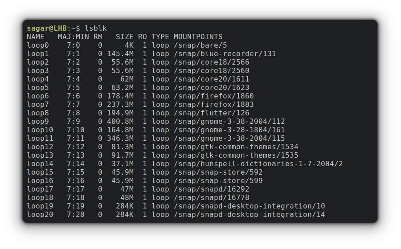The width and height of the screenshot is (401, 249).
Task: Click the /snap/snap-store/599 path
Action: pyautogui.click(x=218, y=180)
